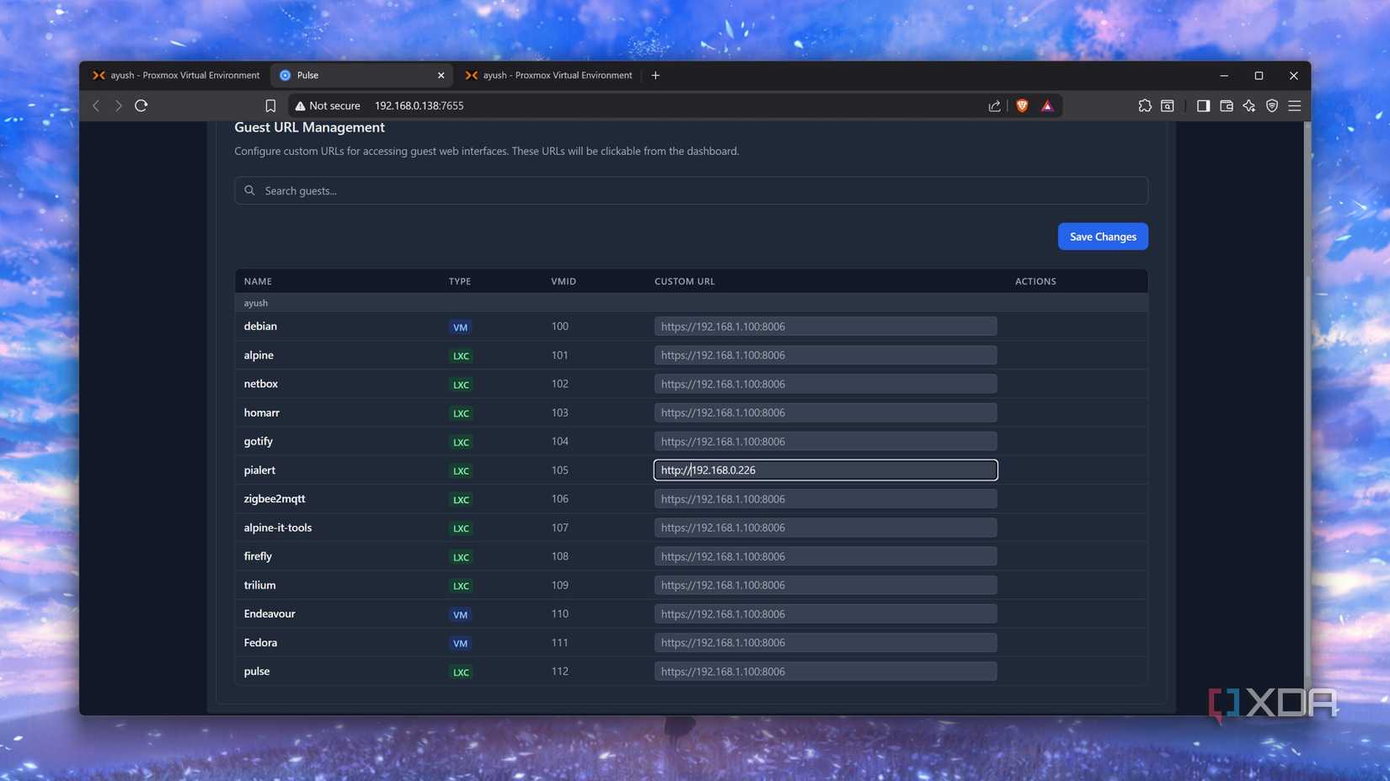The height and width of the screenshot is (781, 1390).
Task: Open the extensions puzzle icon
Action: pos(1144,106)
